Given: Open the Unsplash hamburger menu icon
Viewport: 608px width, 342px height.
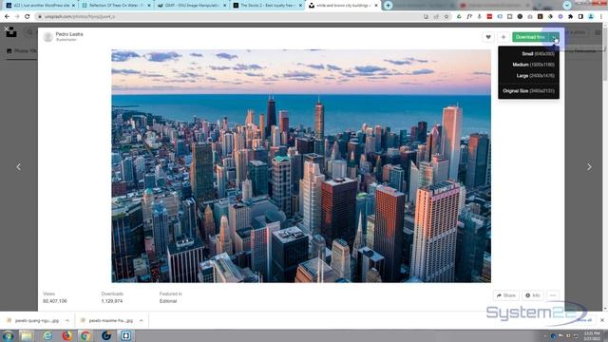Looking at the screenshot, I should [x=598, y=32].
